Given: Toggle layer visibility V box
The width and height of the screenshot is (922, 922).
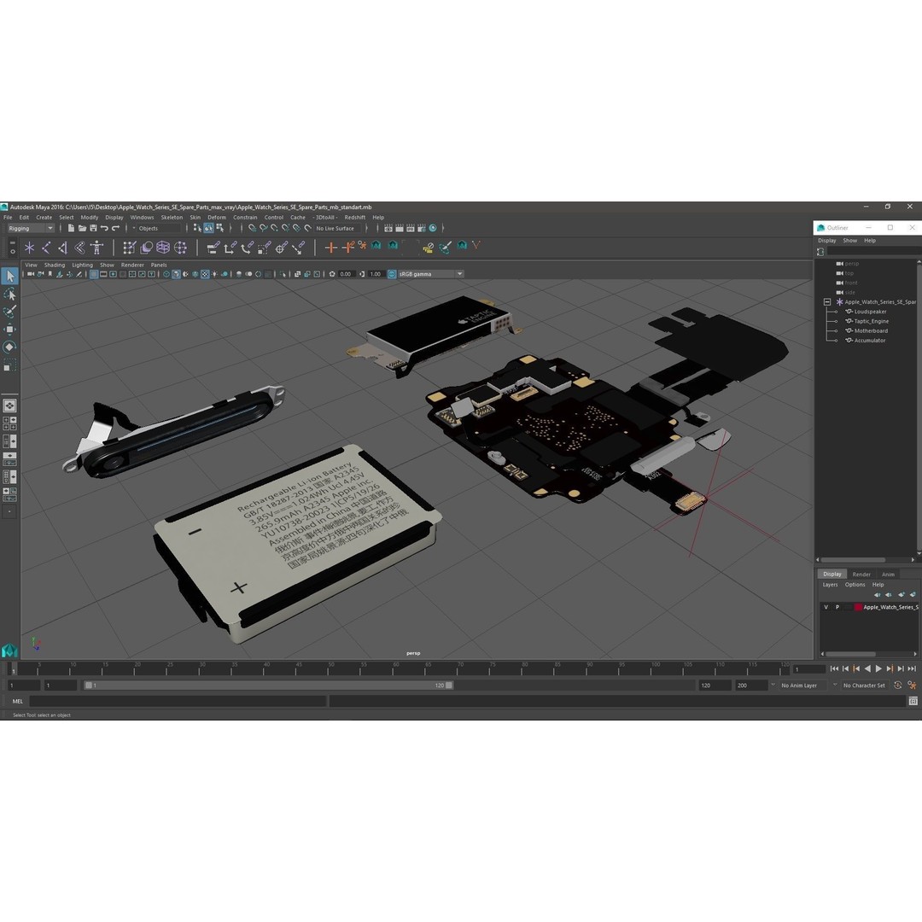Looking at the screenshot, I should click(826, 607).
